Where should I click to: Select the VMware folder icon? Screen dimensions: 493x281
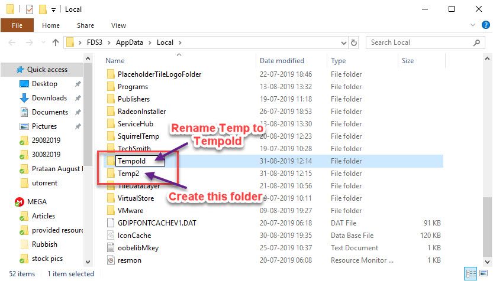111,210
